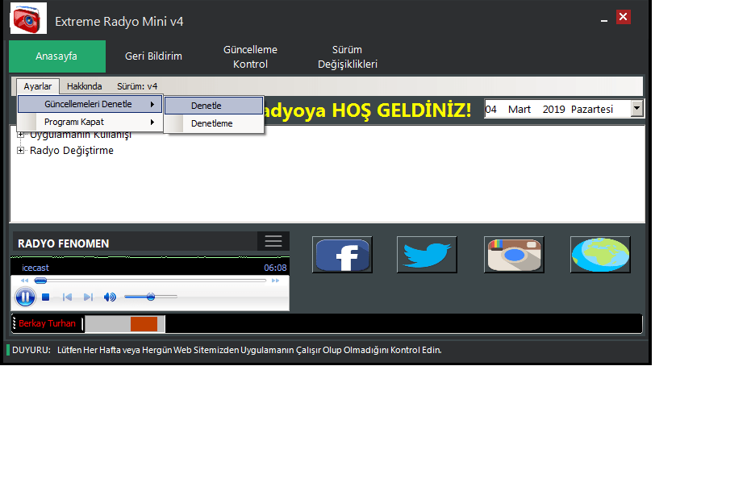Click the playback seek bar

[150, 281]
